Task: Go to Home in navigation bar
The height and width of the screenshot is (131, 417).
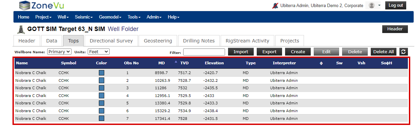Action: tap(24, 17)
